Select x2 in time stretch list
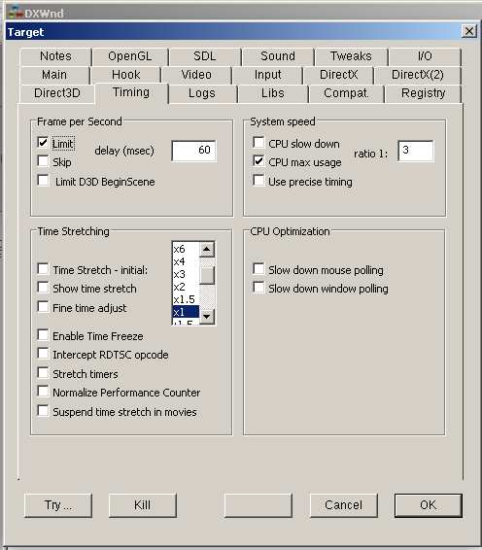 186,287
